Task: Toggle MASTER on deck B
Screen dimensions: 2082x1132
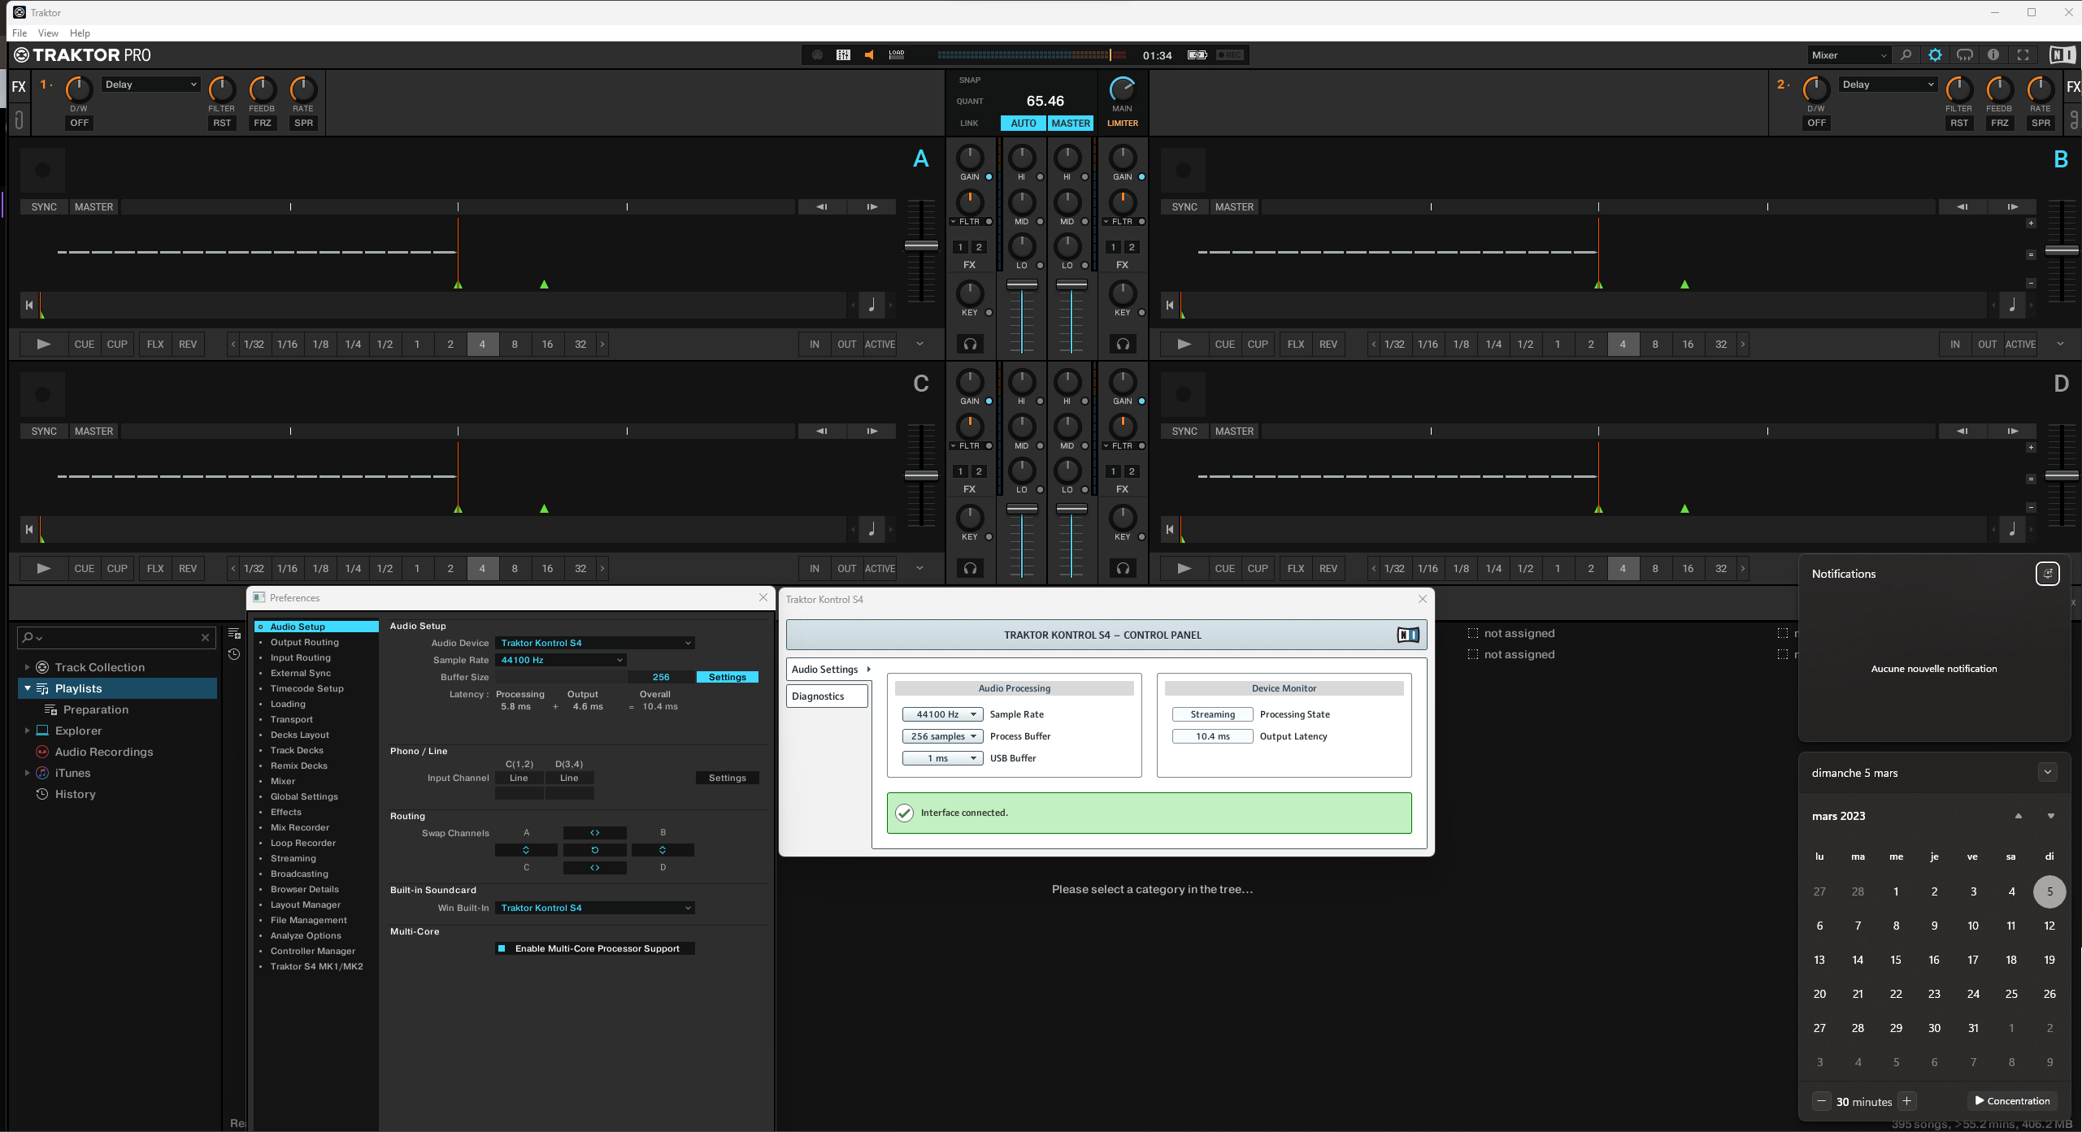Action: (1234, 207)
